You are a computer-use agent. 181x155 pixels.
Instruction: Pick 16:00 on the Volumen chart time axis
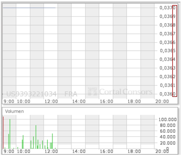pos(107,151)
